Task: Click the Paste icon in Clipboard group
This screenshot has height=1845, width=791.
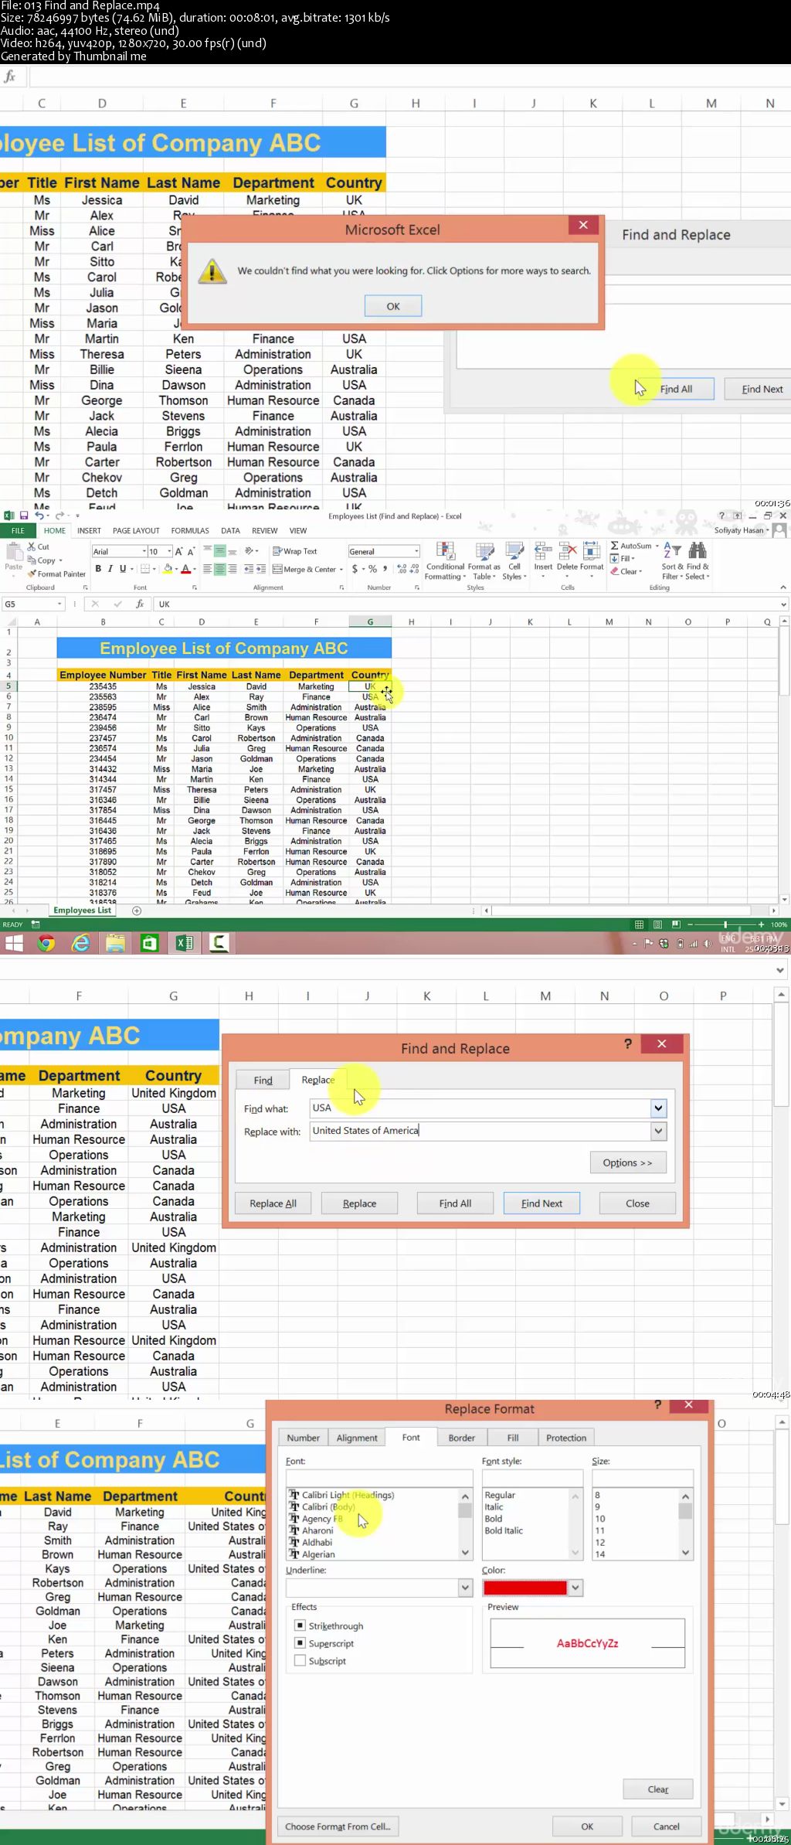Action: point(13,553)
